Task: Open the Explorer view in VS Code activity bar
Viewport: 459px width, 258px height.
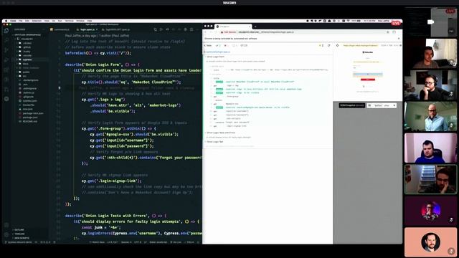Action: tap(6, 31)
